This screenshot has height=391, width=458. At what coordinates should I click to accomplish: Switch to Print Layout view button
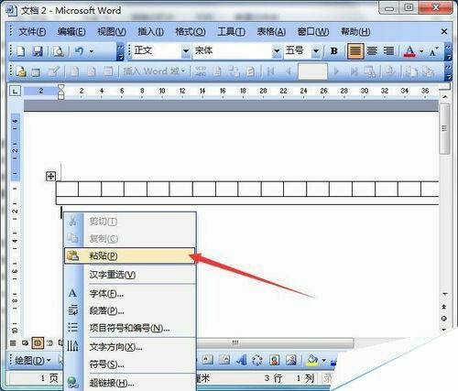click(x=38, y=343)
